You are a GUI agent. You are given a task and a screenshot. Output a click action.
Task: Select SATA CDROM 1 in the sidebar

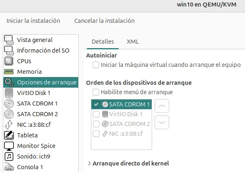(41, 104)
